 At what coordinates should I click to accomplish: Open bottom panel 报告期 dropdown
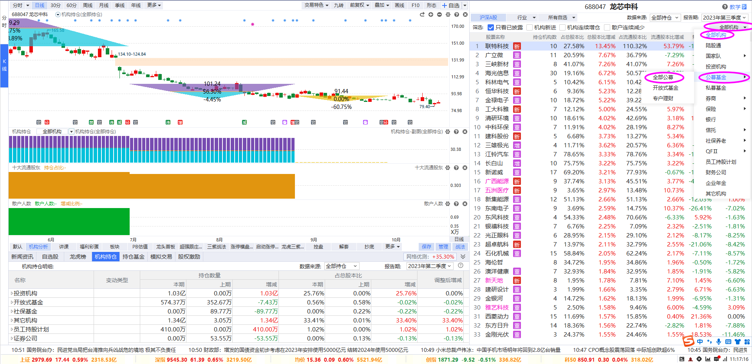coord(430,266)
